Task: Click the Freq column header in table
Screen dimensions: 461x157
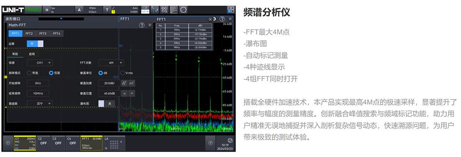Action: [x=177, y=26]
